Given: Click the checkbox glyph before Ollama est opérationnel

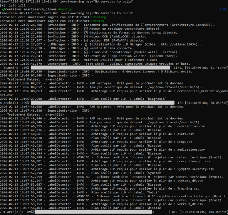Looking at the screenshot, I should (x=86, y=52).
